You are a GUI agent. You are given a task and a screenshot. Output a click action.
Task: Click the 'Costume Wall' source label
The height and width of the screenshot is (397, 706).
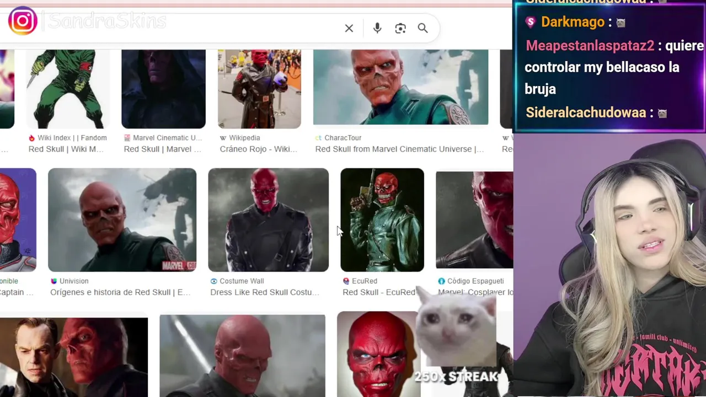[242, 281]
